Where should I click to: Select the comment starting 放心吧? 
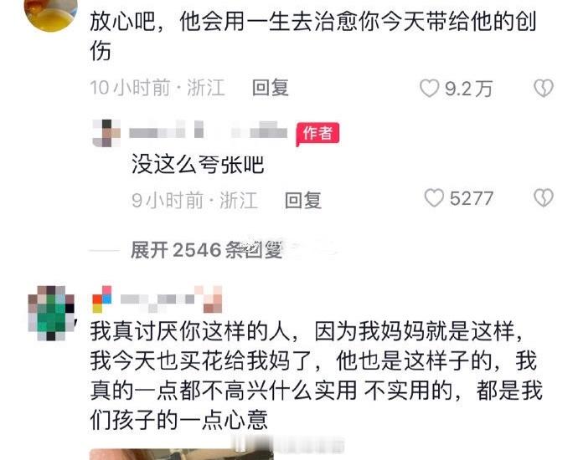tap(313, 37)
